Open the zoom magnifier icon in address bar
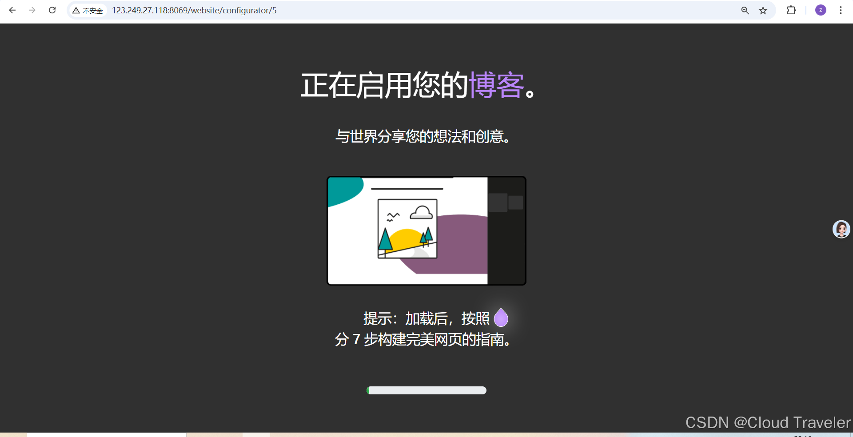The image size is (853, 437). (745, 10)
